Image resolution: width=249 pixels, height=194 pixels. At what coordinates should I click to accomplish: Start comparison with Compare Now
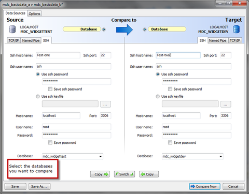coord(205,186)
